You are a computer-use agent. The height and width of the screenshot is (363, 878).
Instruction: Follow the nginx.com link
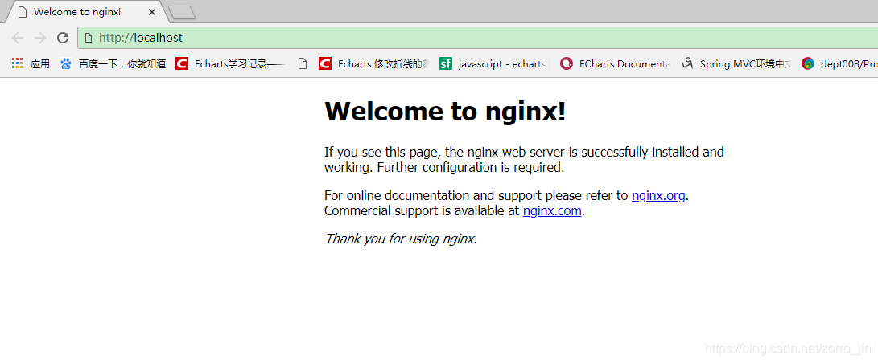pyautogui.click(x=552, y=211)
